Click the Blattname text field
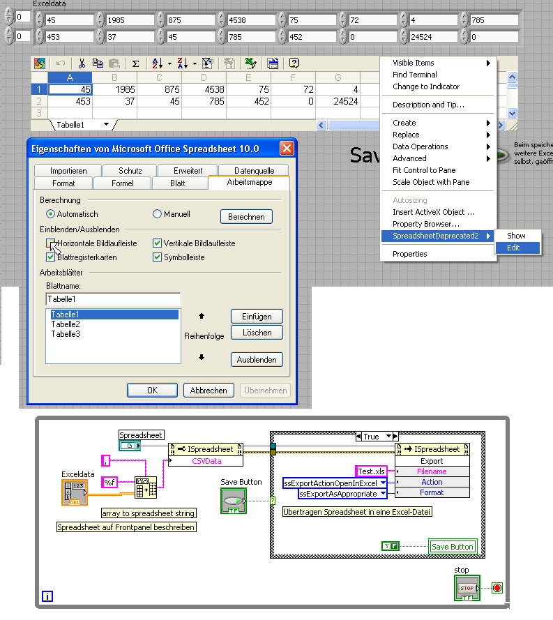The height and width of the screenshot is (620, 553). click(x=113, y=299)
